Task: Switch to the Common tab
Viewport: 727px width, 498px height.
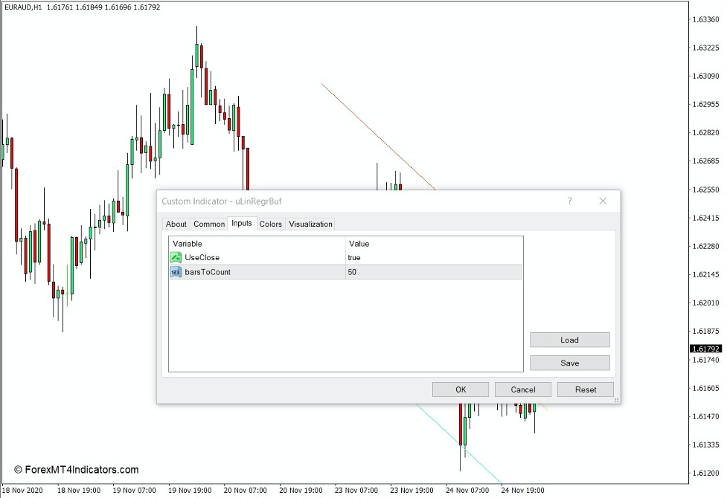Action: 208,224
